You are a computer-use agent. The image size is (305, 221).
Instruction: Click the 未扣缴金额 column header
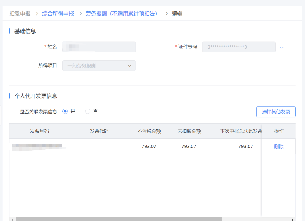189,131
